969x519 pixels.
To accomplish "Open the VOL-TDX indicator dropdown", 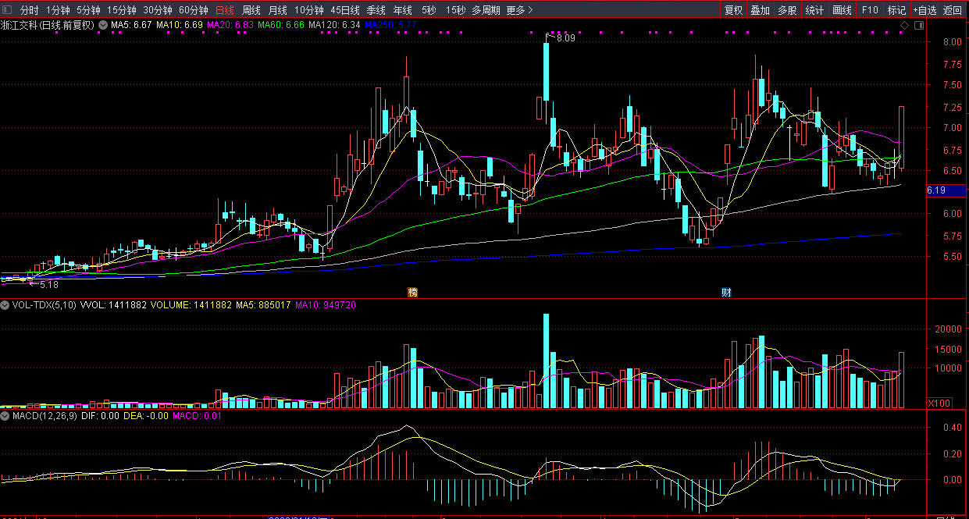I will (x=5, y=305).
